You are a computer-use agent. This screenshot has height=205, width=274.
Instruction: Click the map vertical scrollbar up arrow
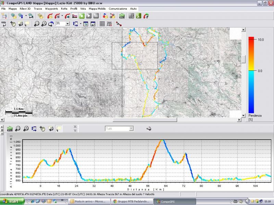tap(244, 30)
